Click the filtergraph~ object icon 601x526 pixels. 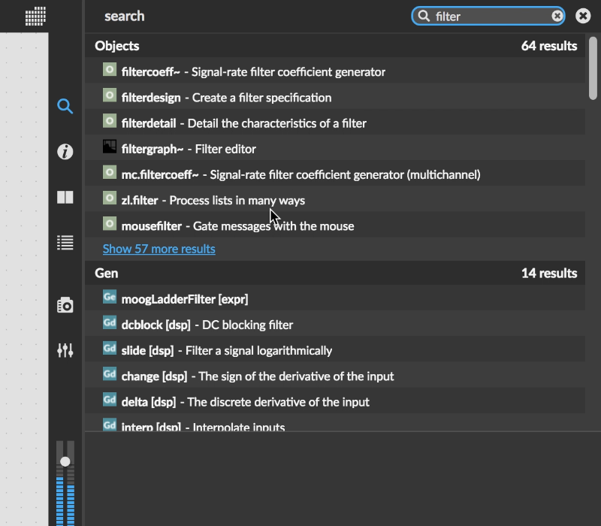110,148
